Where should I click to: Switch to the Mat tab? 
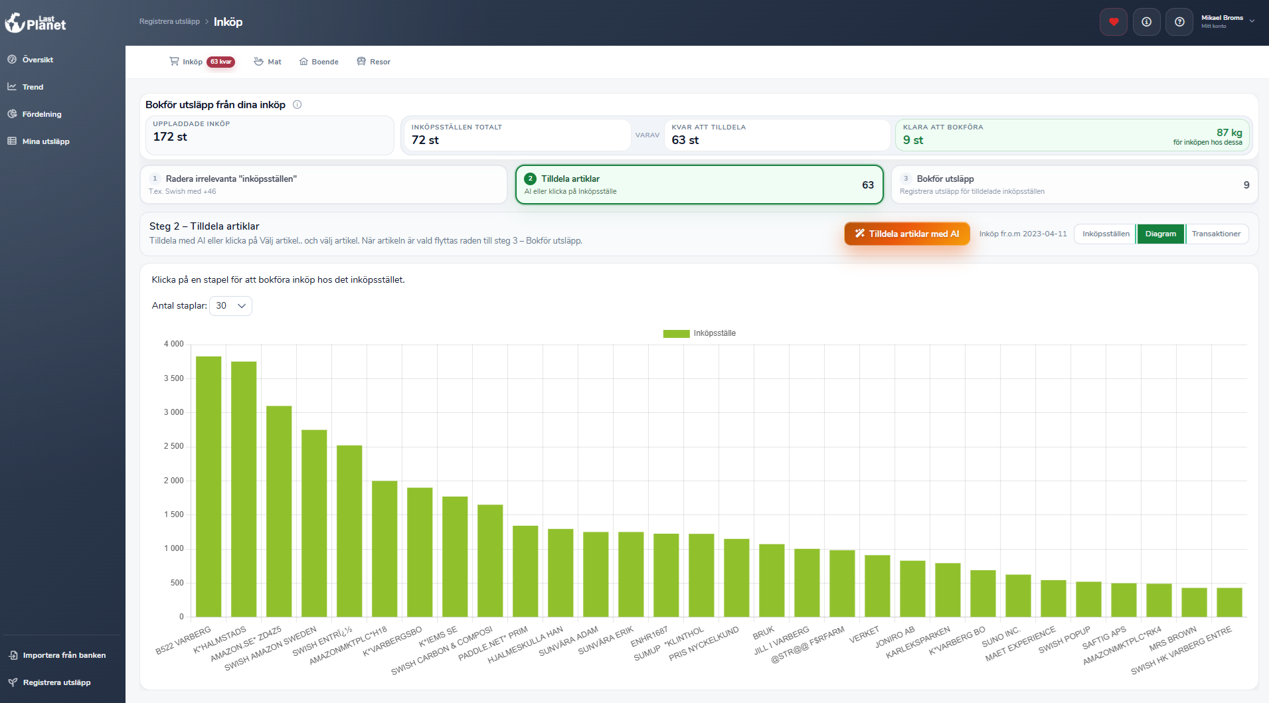point(268,62)
